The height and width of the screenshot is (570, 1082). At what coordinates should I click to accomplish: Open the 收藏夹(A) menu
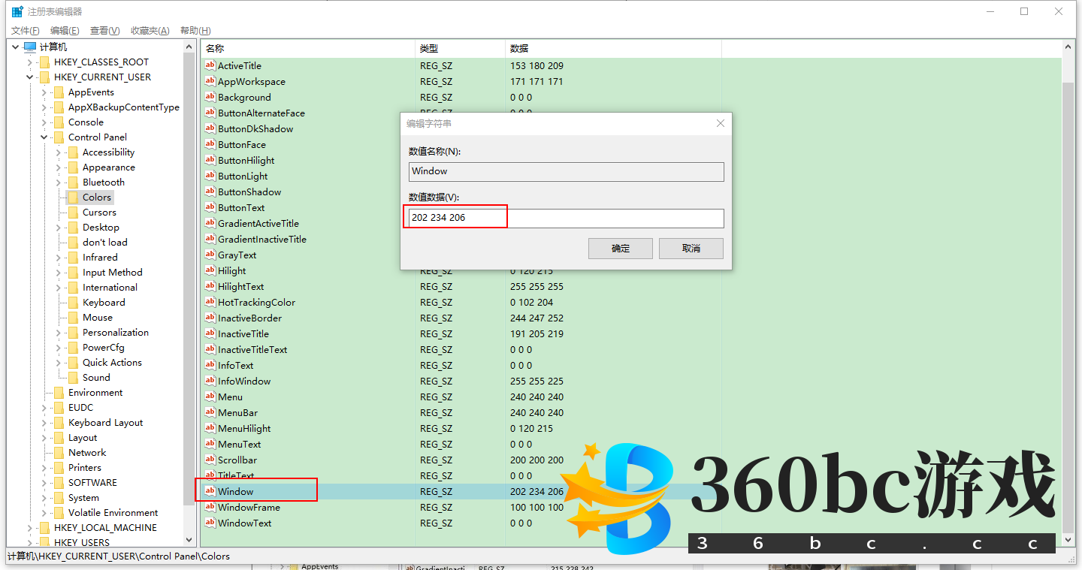[x=150, y=31]
